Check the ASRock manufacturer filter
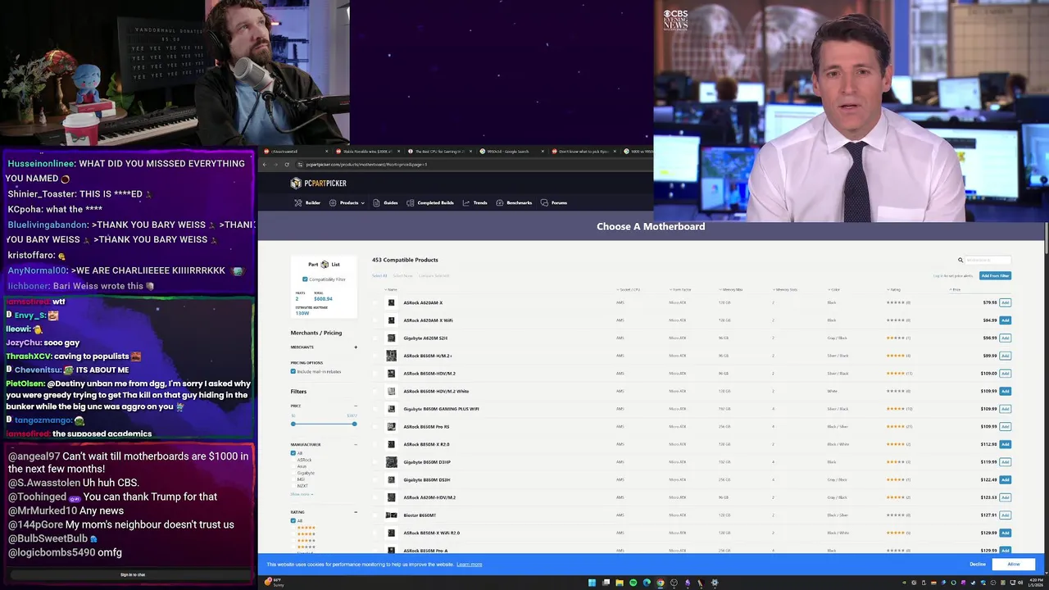Image resolution: width=1049 pixels, height=590 pixels. click(x=293, y=460)
